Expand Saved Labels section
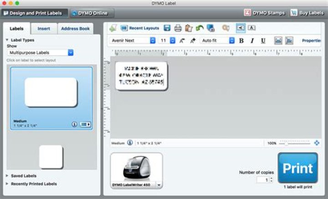Screen dimensions: 328x199 (7, 176)
